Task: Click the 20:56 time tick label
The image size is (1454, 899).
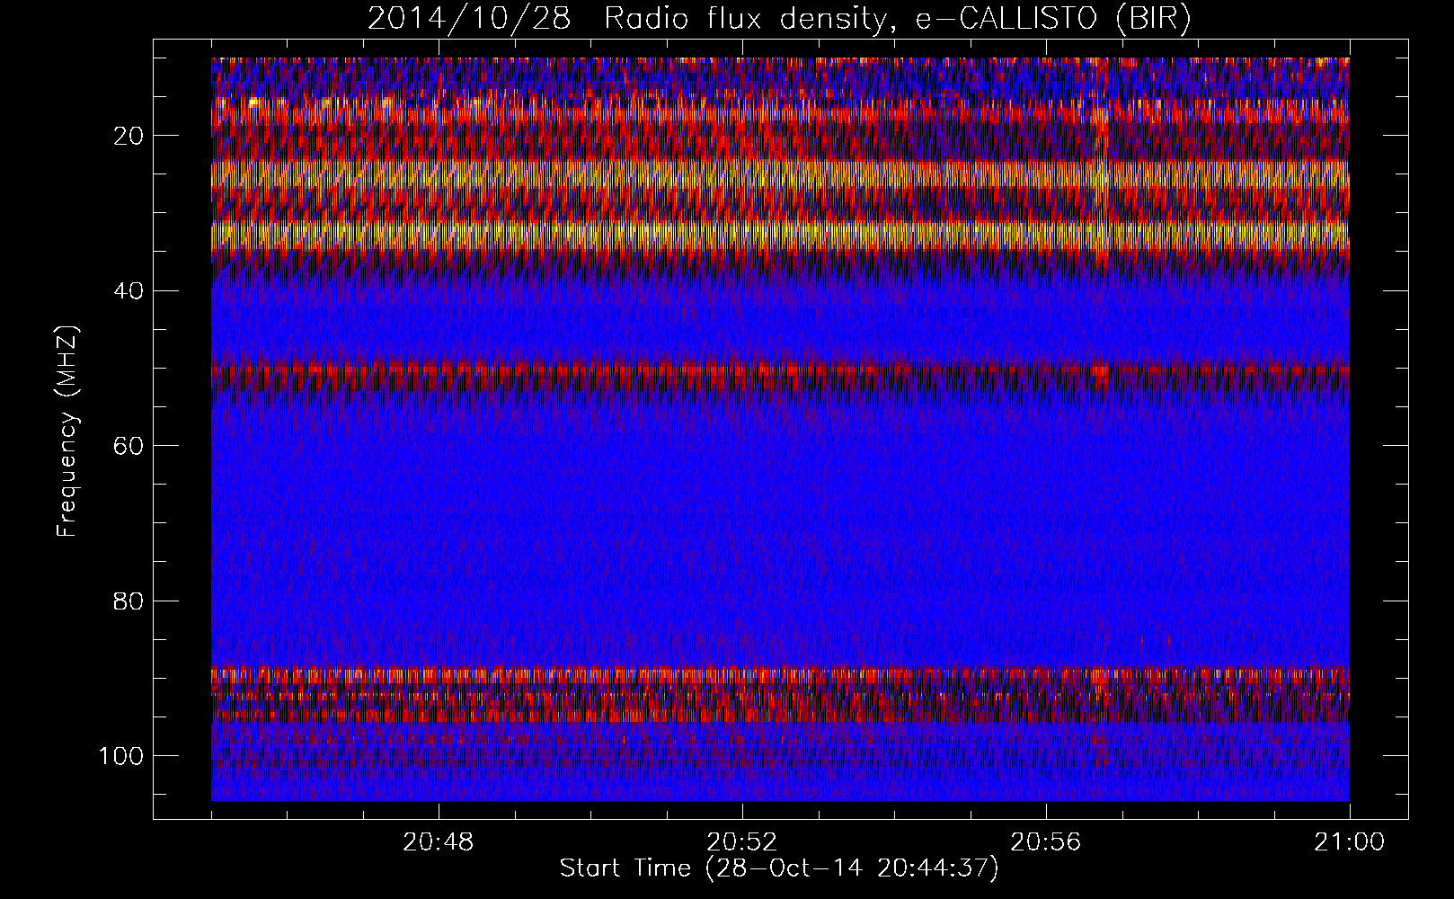Action: [x=1045, y=842]
